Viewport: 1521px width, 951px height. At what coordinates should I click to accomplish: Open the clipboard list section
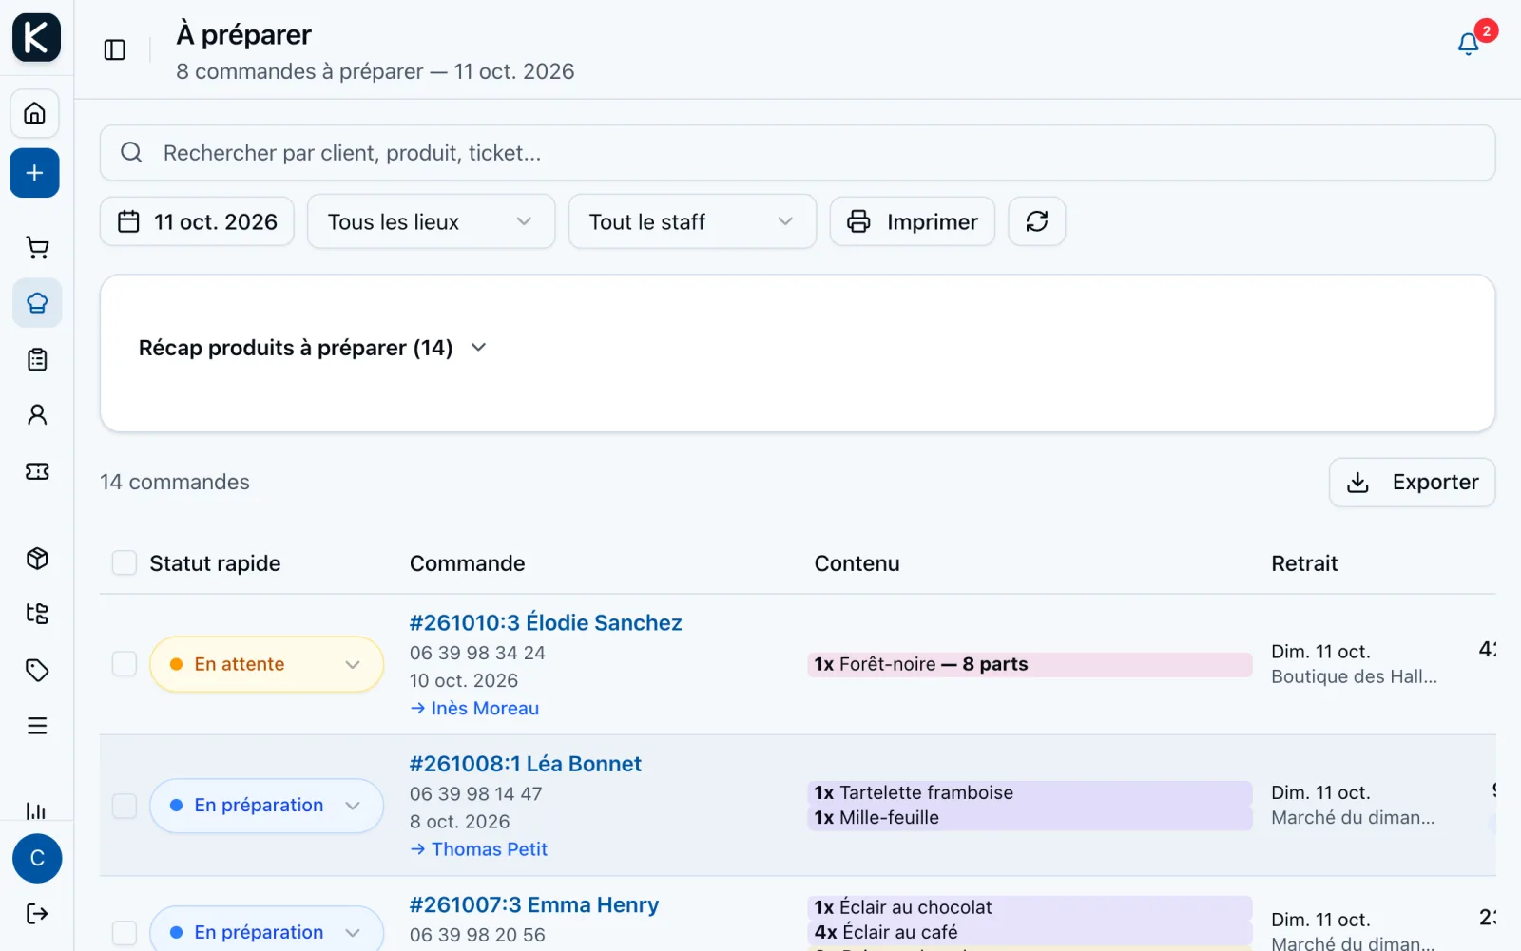coord(37,359)
